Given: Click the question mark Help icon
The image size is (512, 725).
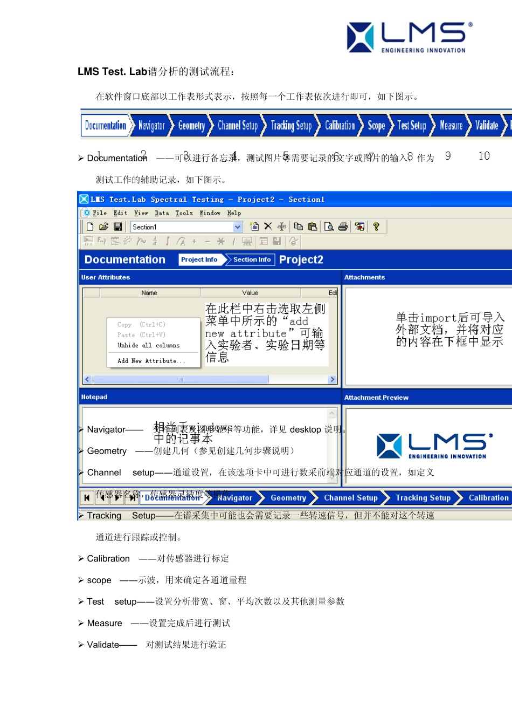Looking at the screenshot, I should coord(376,227).
